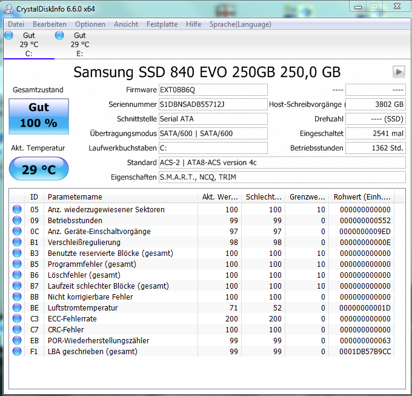Select 'Verschleißregulierung' parameter name
The image size is (412, 396).
click(84, 243)
